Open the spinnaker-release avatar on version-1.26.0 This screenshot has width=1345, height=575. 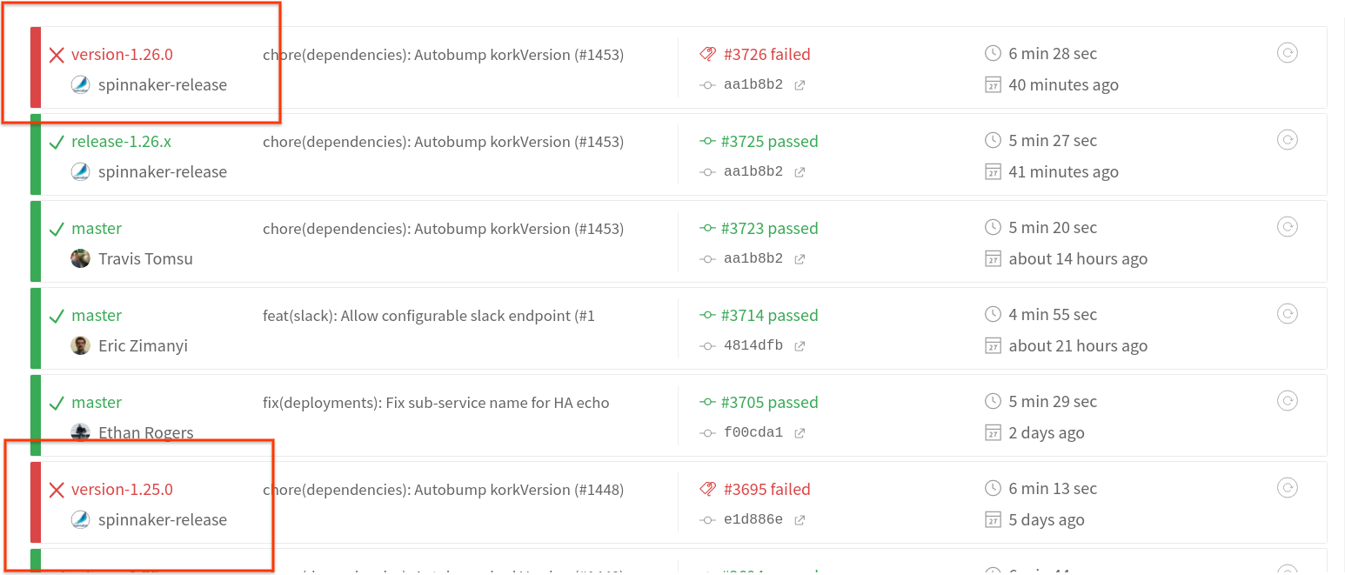coord(80,84)
